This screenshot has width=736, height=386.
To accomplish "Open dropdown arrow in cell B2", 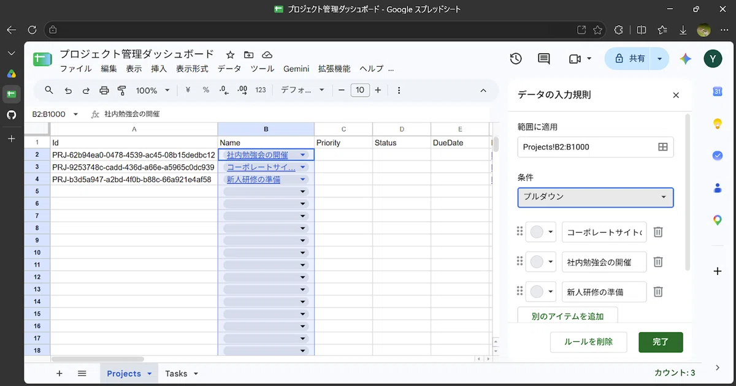I will [x=302, y=155].
